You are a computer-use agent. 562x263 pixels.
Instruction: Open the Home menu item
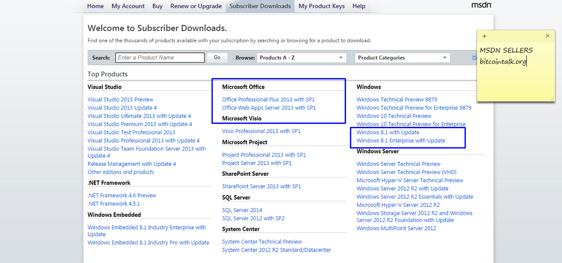pyautogui.click(x=96, y=6)
